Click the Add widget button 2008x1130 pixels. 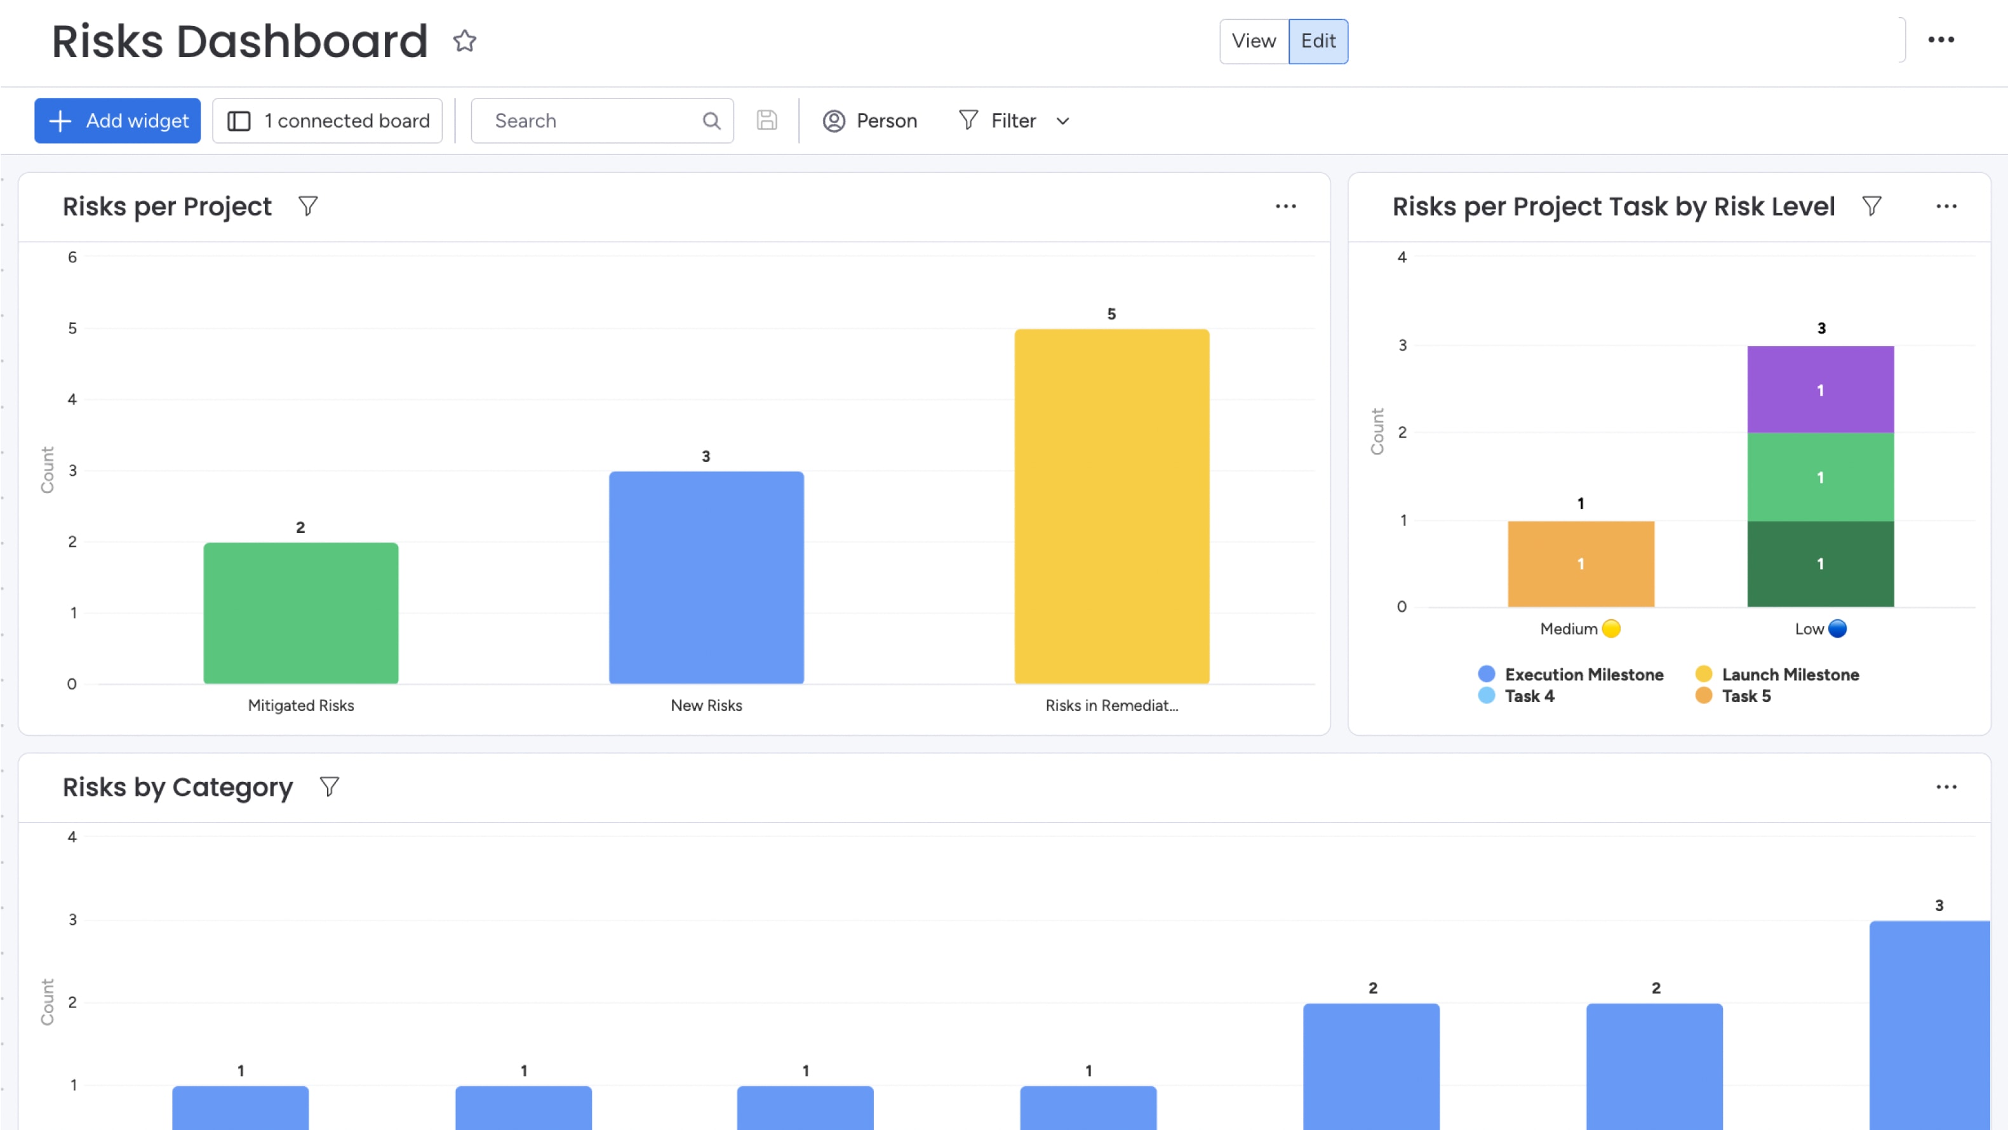[x=117, y=121]
